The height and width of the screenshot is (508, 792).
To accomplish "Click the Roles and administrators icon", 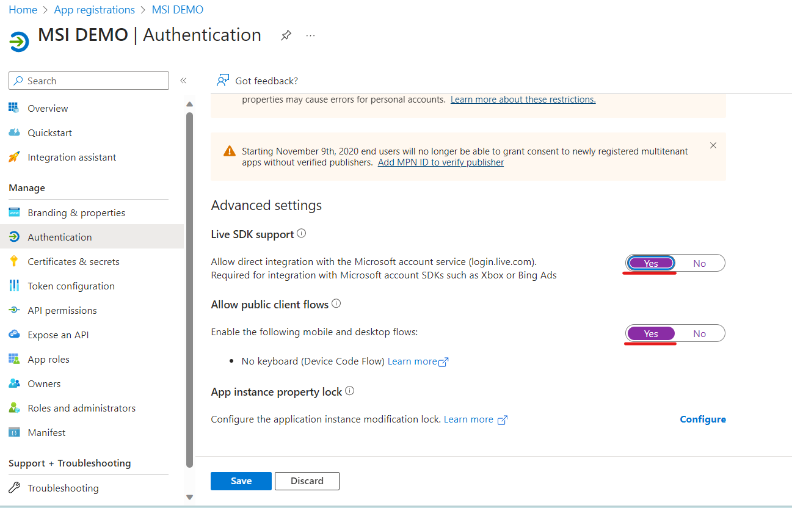I will tap(14, 408).
